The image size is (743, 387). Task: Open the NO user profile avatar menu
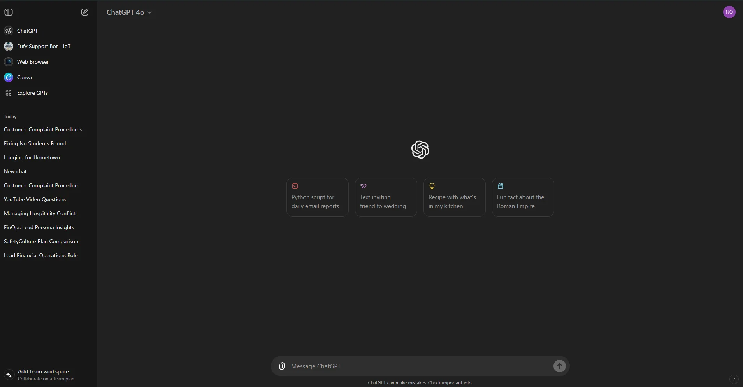tap(729, 12)
